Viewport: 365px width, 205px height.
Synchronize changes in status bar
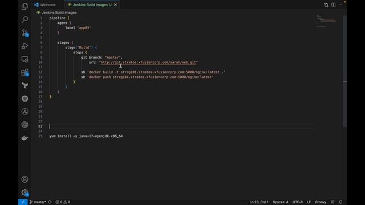[x=50, y=202]
